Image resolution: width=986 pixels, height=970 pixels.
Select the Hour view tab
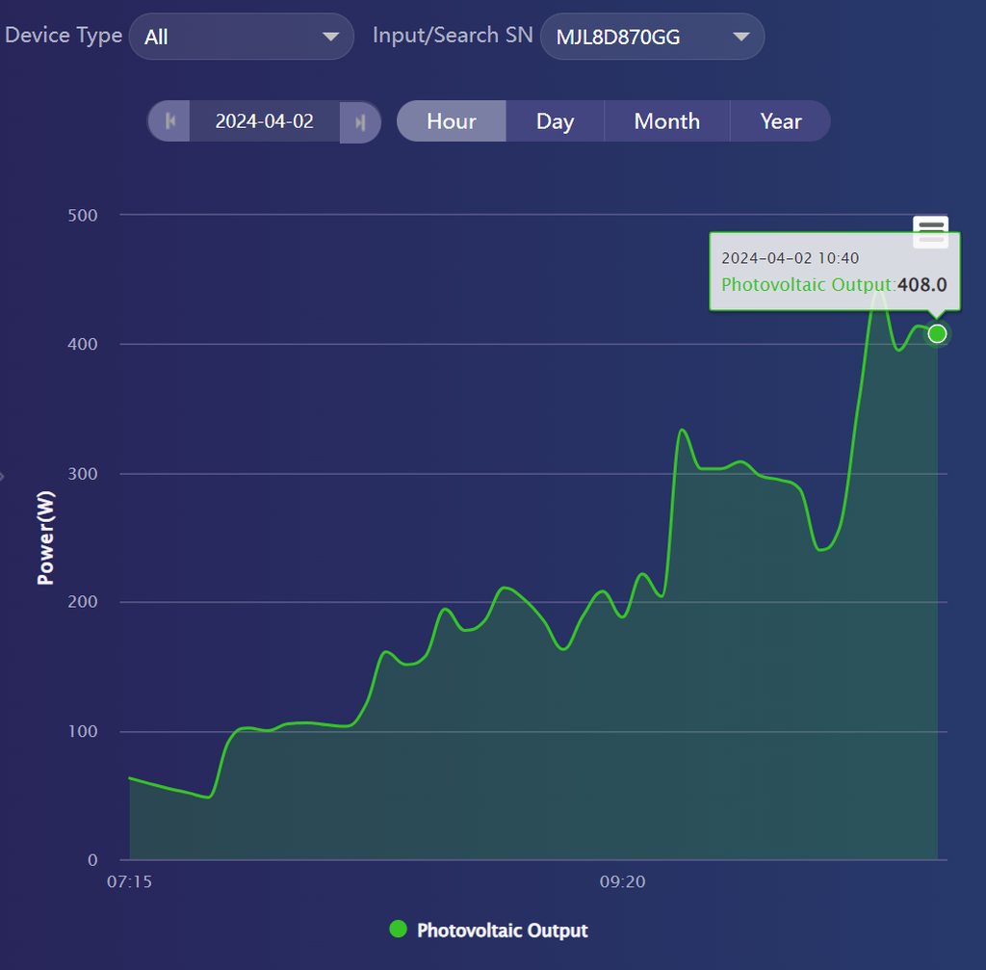click(x=452, y=121)
